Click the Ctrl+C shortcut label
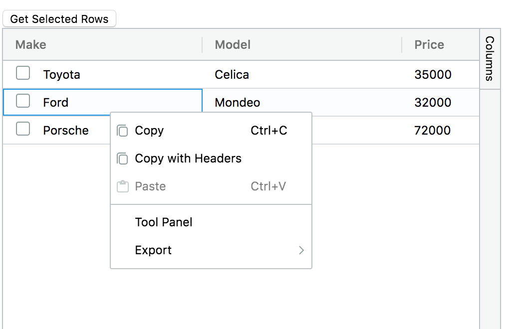This screenshot has width=514, height=329. coord(269,130)
